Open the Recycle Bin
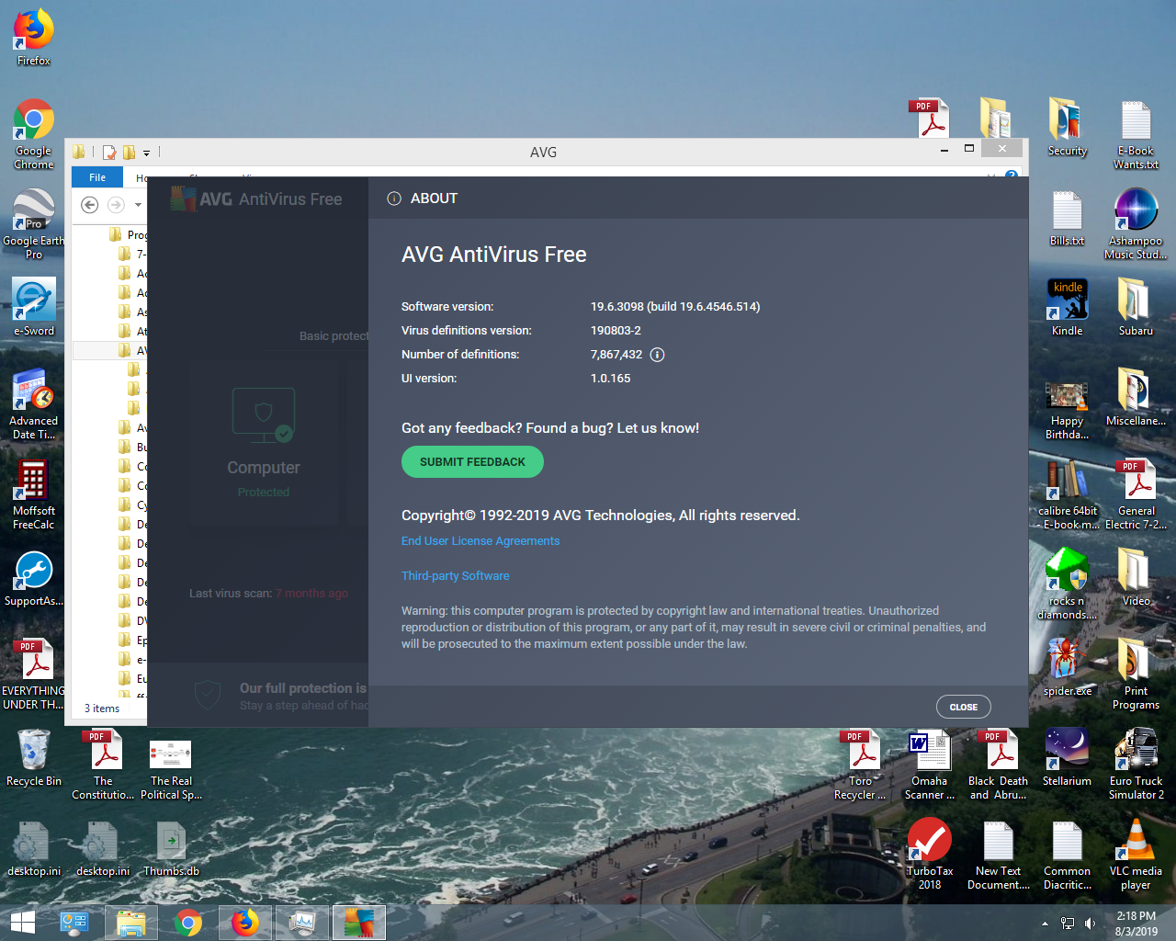The image size is (1176, 941). click(34, 759)
